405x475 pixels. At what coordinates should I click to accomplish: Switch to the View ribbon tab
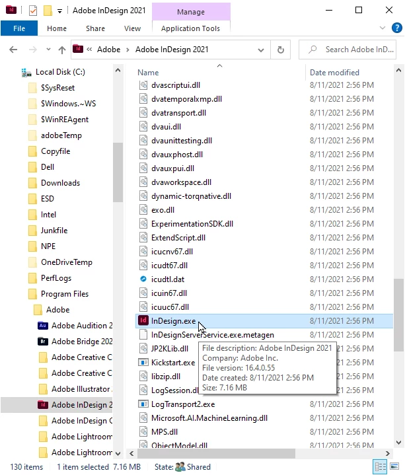pos(132,28)
